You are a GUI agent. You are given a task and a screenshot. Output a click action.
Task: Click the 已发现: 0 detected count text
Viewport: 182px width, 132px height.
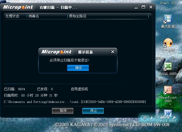pyautogui.click(x=45, y=89)
